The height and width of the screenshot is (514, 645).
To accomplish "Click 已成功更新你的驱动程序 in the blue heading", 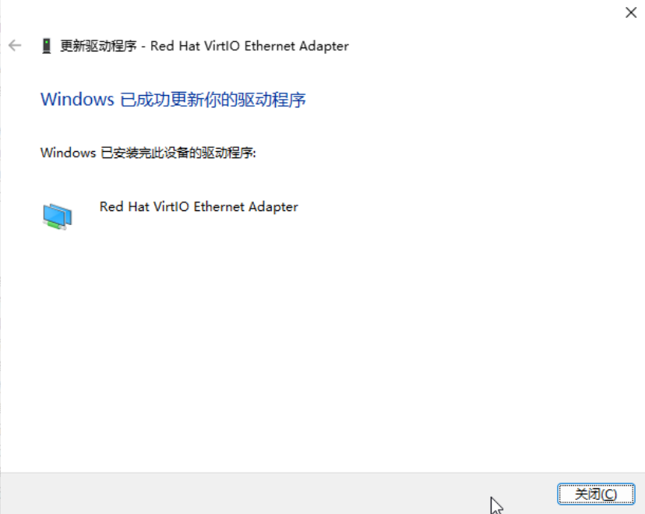I will [213, 100].
